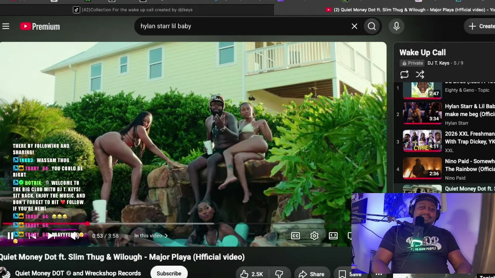Go to the YouTube Premium home logo
The height and width of the screenshot is (278, 495).
pyautogui.click(x=40, y=26)
